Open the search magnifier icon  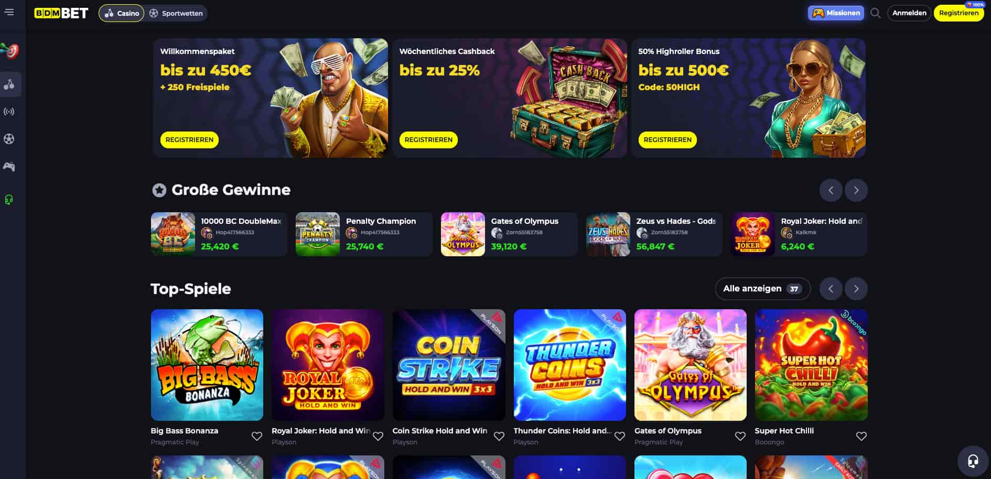(x=875, y=13)
